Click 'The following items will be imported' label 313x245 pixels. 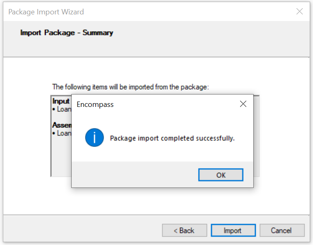click(131, 87)
